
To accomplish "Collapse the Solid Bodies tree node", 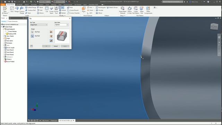I will (3, 29).
